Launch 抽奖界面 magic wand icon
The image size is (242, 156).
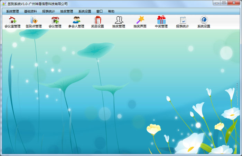point(140,20)
